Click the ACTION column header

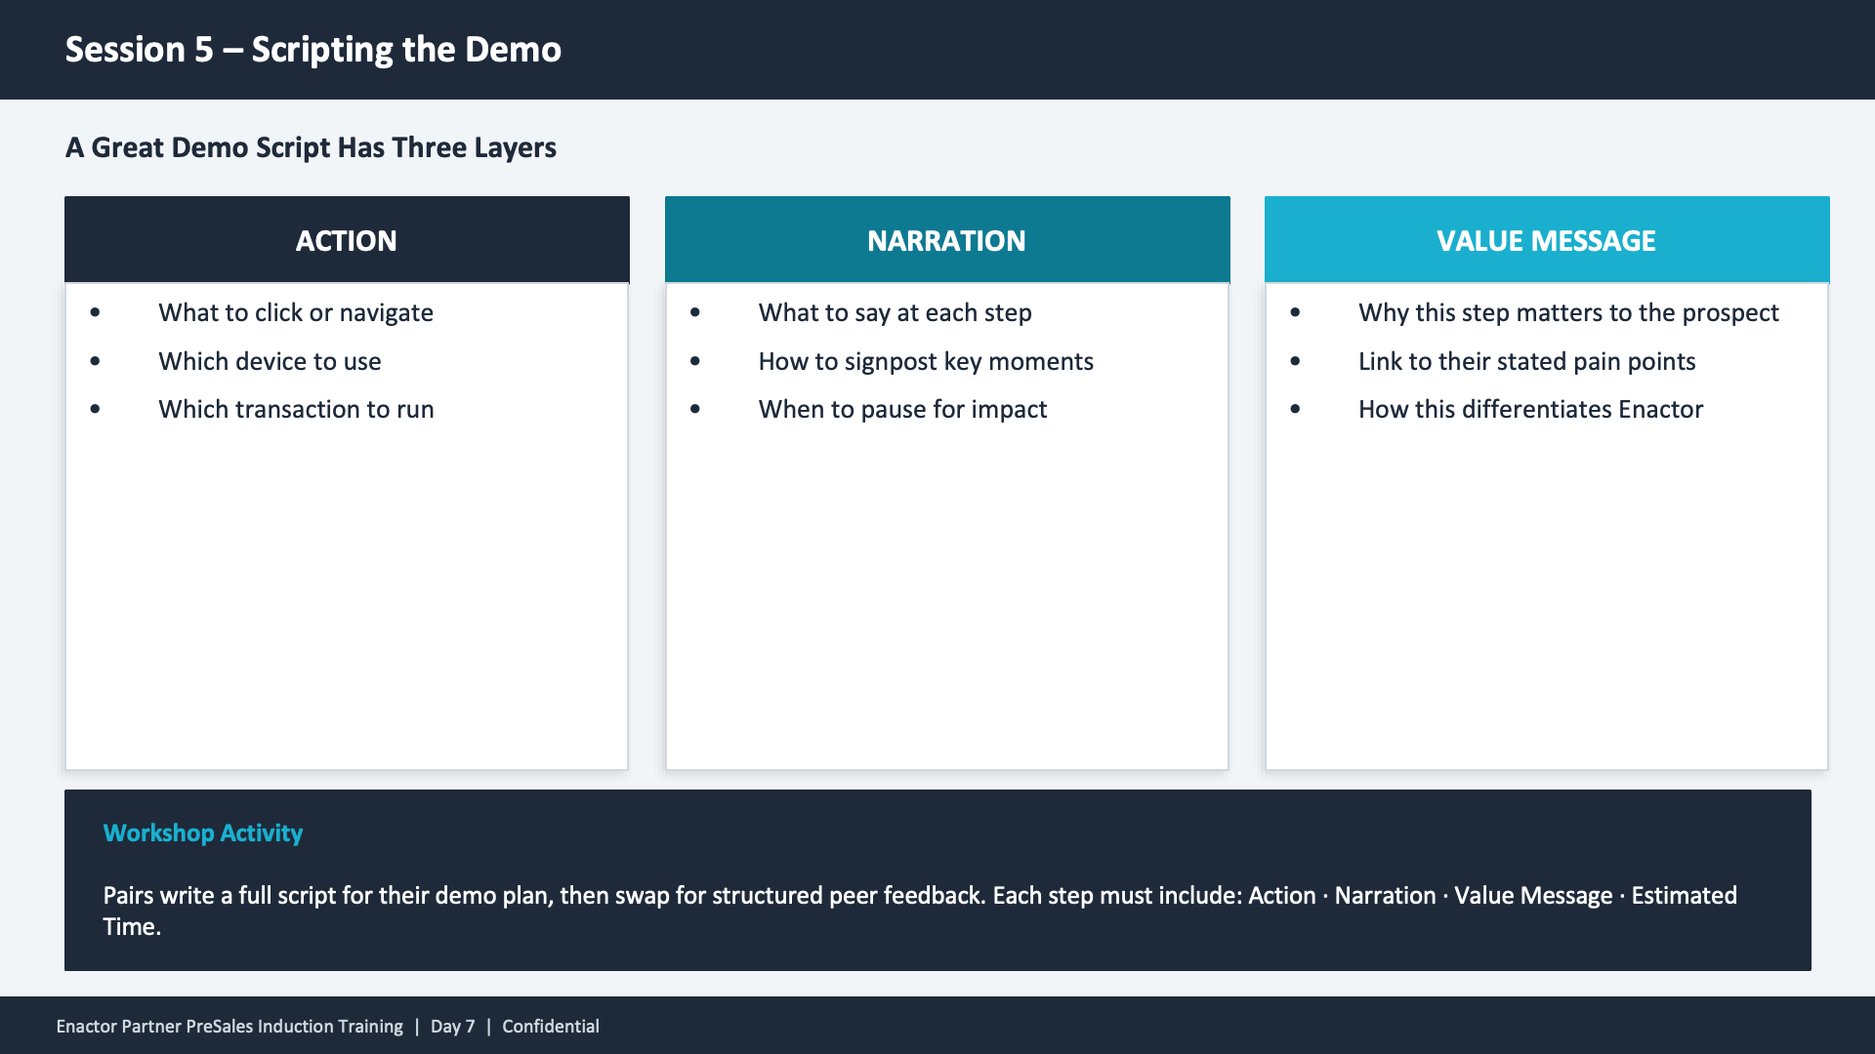(347, 240)
